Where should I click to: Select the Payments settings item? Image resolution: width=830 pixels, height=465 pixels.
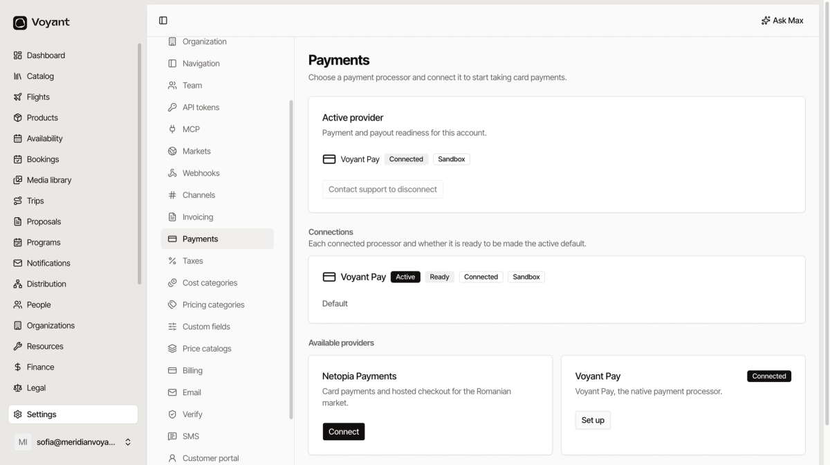click(x=217, y=239)
